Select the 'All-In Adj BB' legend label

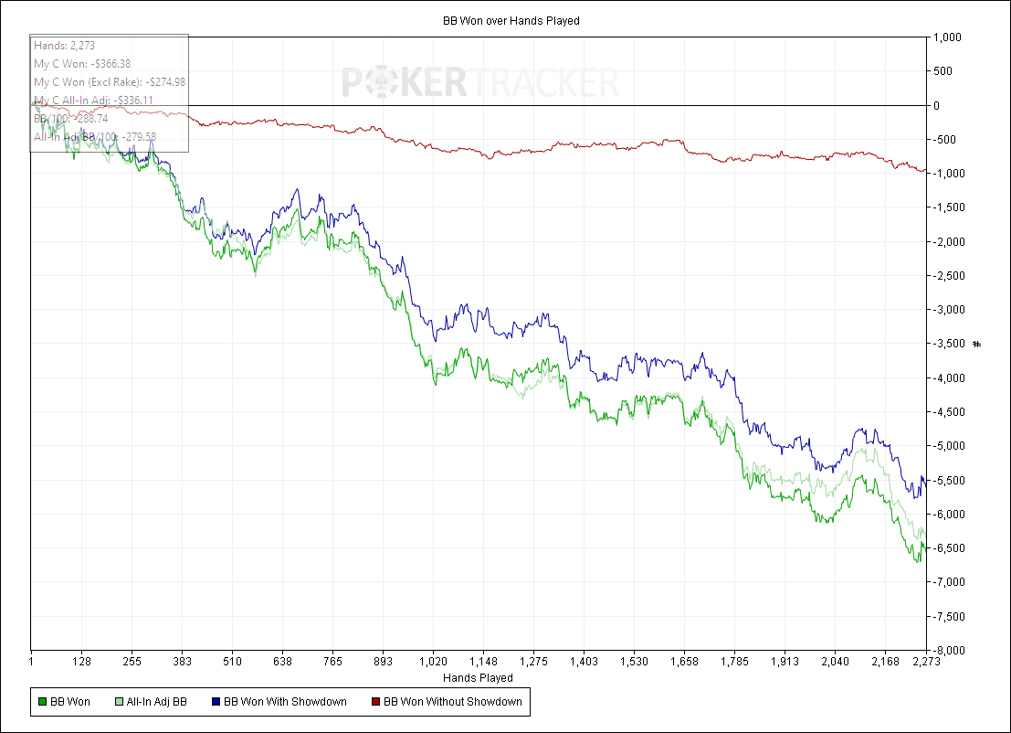(x=157, y=701)
